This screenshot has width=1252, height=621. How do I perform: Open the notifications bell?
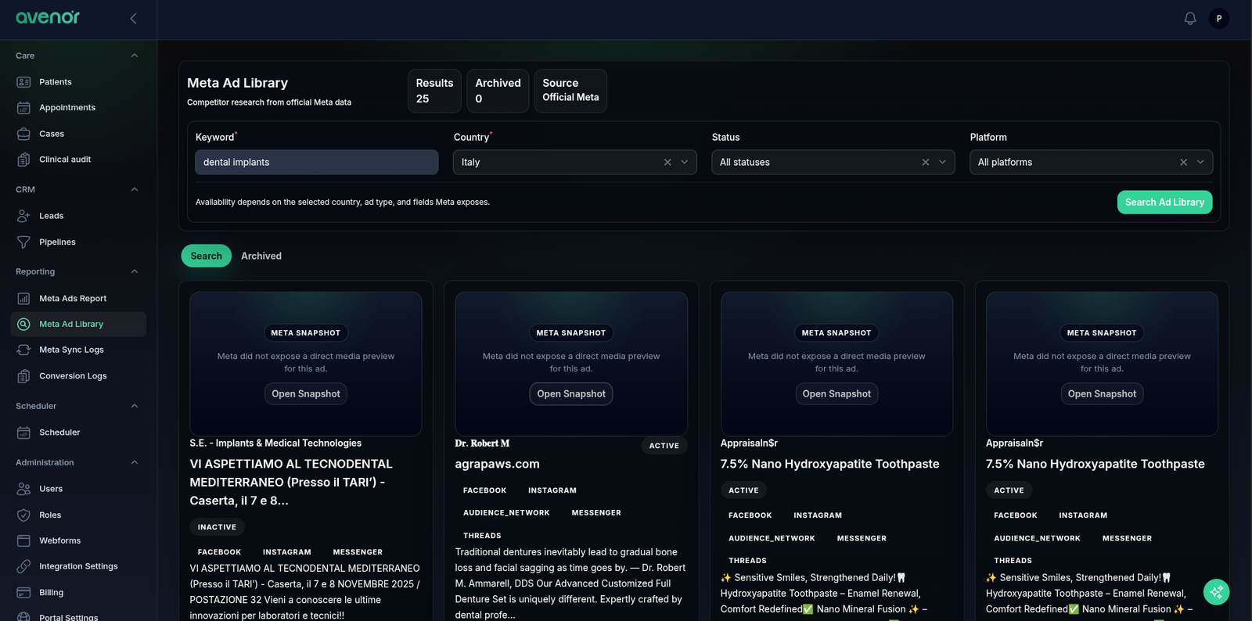[1190, 18]
